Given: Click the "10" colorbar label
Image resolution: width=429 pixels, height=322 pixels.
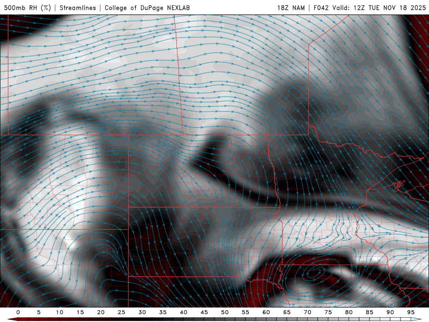Looking at the screenshot, I should [x=60, y=312].
